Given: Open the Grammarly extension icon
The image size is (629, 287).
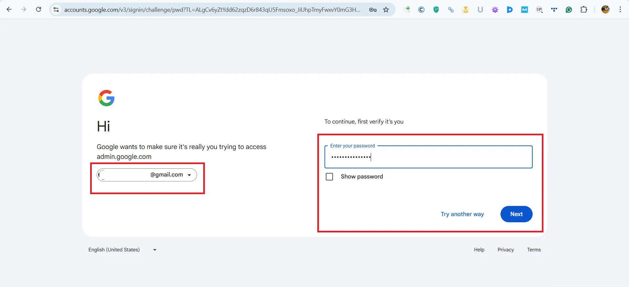Looking at the screenshot, I should [x=569, y=10].
